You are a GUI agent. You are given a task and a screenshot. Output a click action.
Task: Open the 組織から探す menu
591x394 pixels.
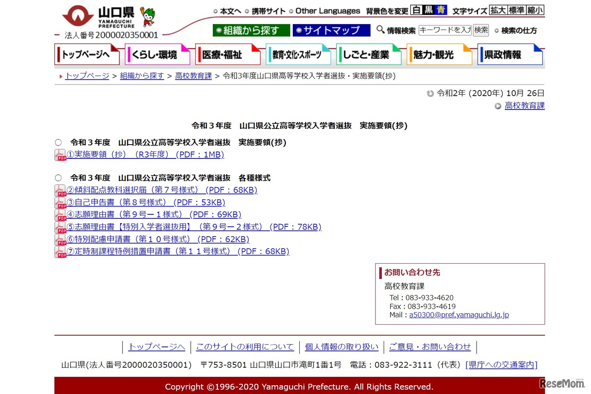[251, 30]
